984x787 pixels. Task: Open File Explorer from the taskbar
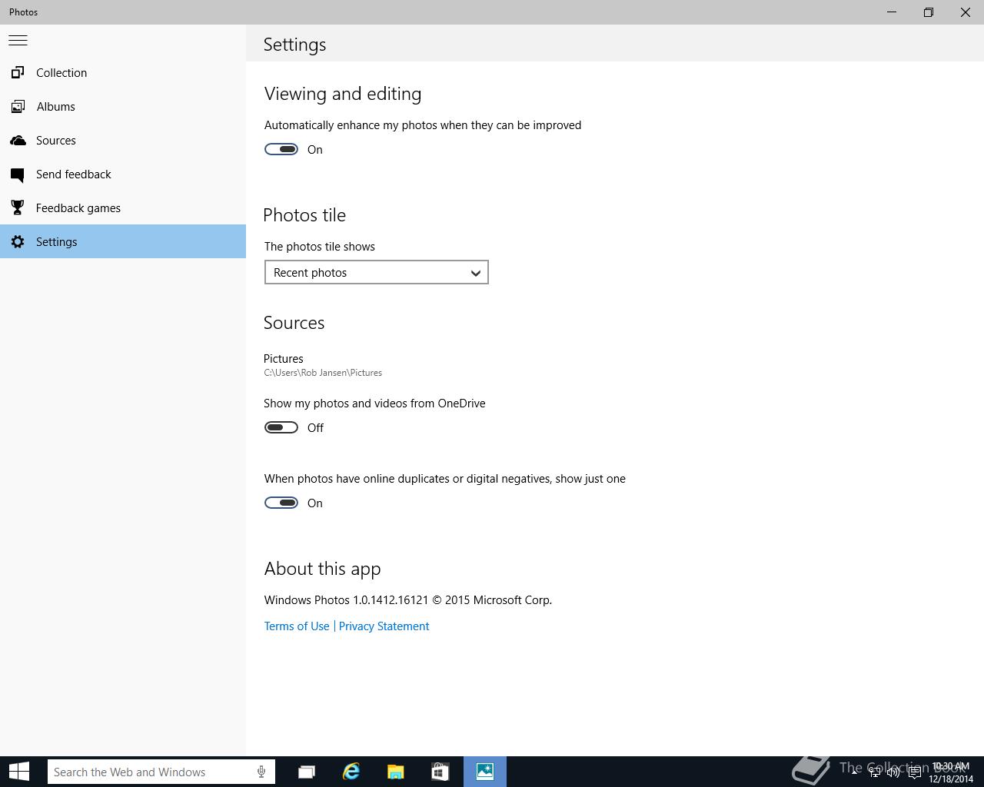click(396, 772)
